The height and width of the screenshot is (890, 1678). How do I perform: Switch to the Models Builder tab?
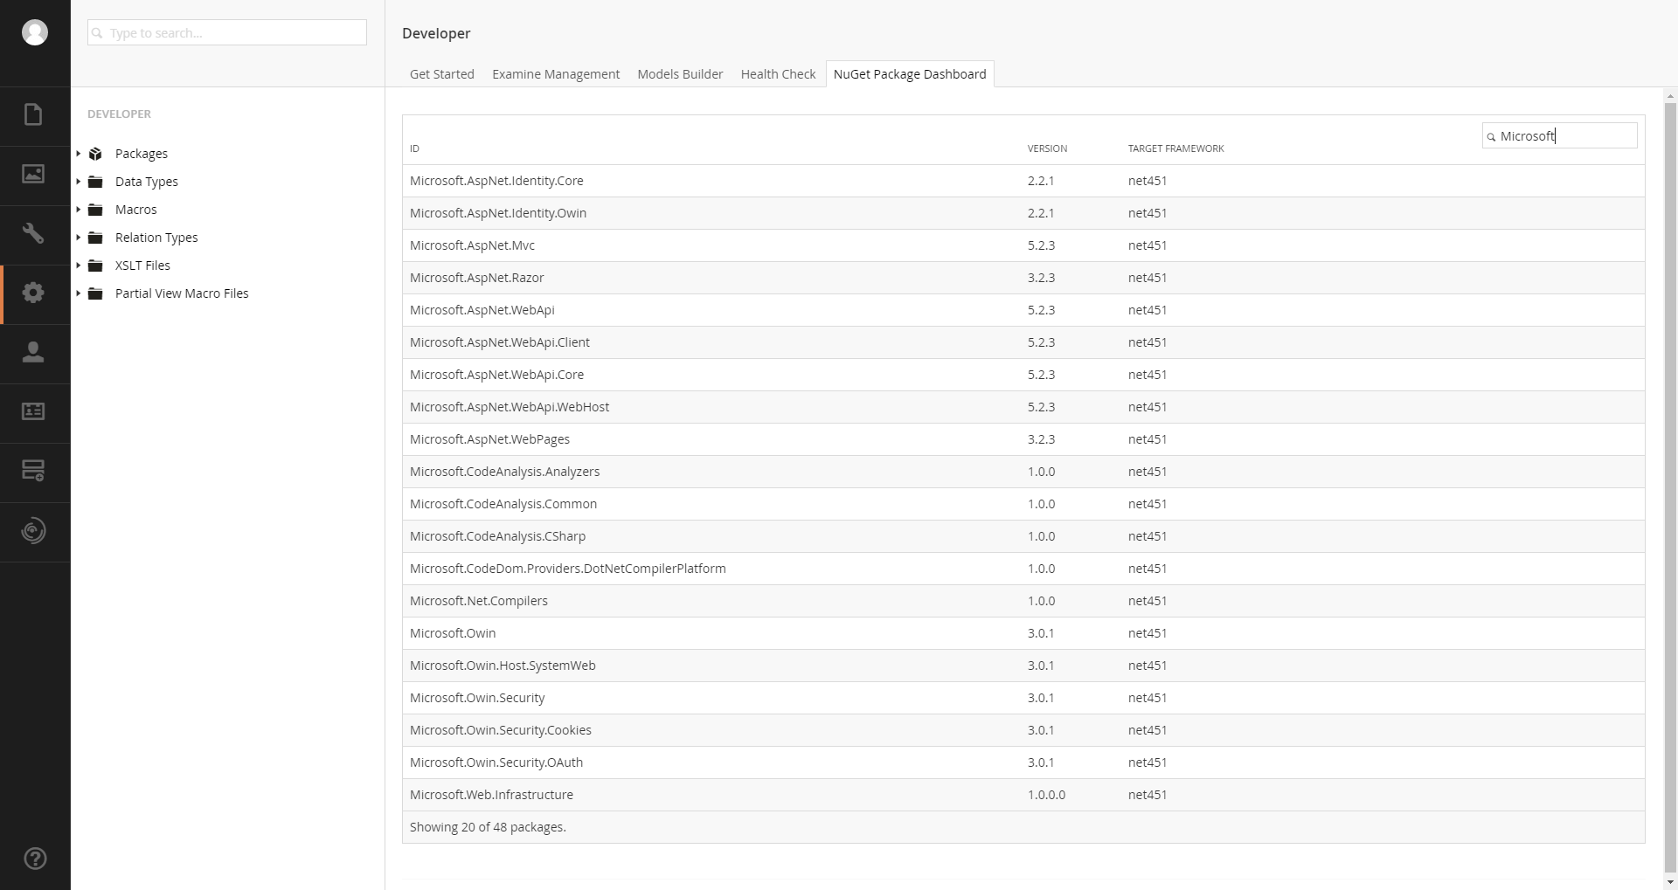680,74
